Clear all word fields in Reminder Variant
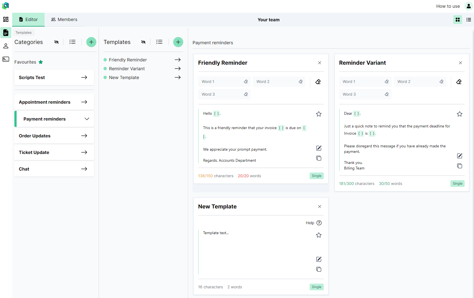474x298 pixels. (459, 82)
